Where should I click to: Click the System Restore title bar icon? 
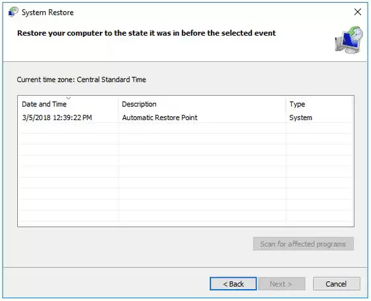click(x=13, y=12)
